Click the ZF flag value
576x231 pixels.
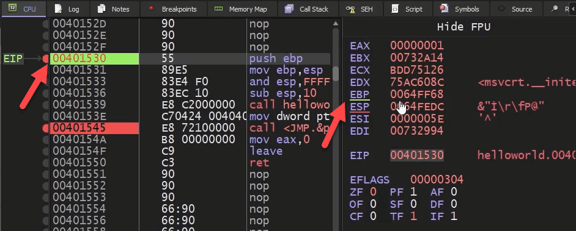click(x=373, y=191)
